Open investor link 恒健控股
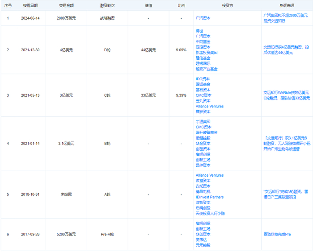Screen dimensions: 313x252 (x=203, y=138)
